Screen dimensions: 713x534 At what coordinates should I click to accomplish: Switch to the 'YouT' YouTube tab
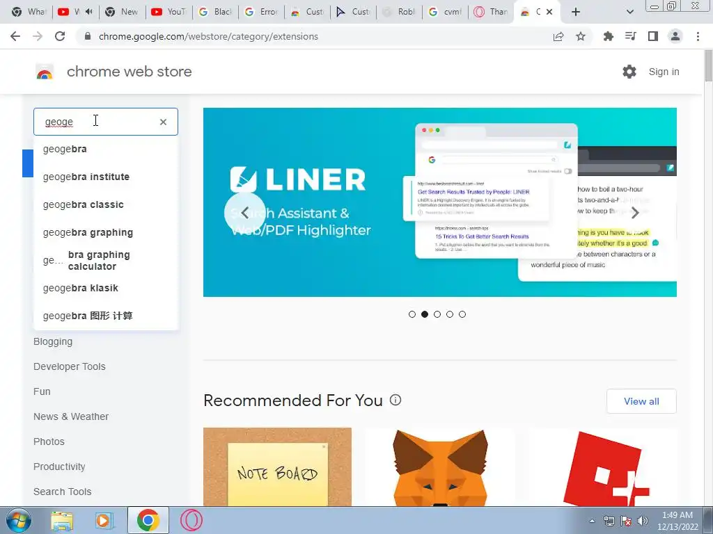coord(169,12)
